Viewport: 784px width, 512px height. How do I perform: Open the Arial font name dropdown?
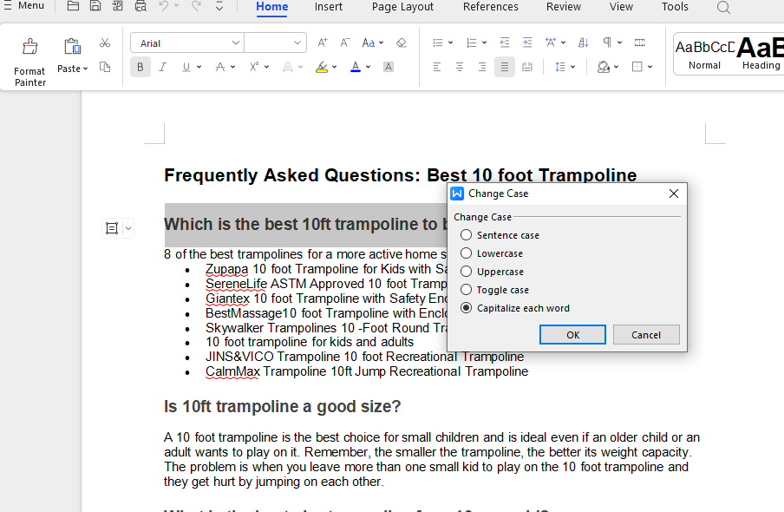(x=236, y=42)
